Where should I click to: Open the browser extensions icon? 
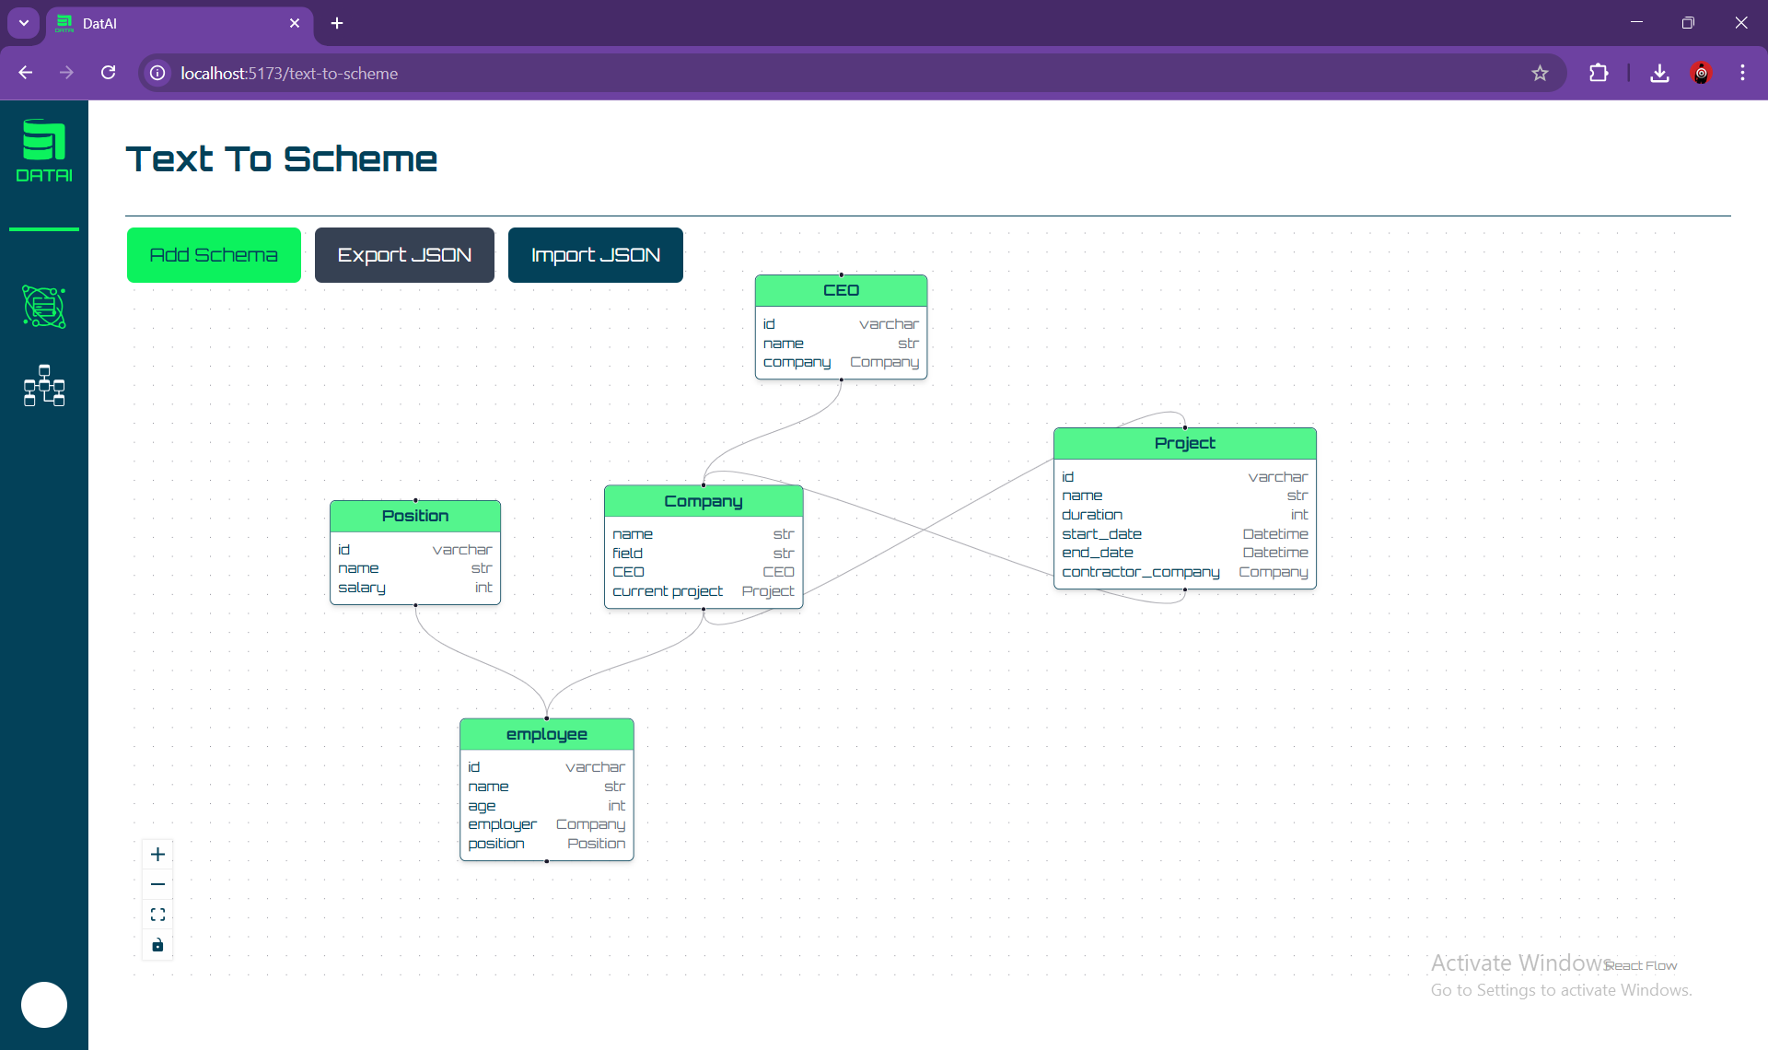1599,73
